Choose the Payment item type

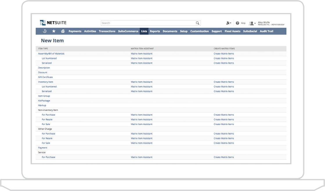click(x=42, y=148)
